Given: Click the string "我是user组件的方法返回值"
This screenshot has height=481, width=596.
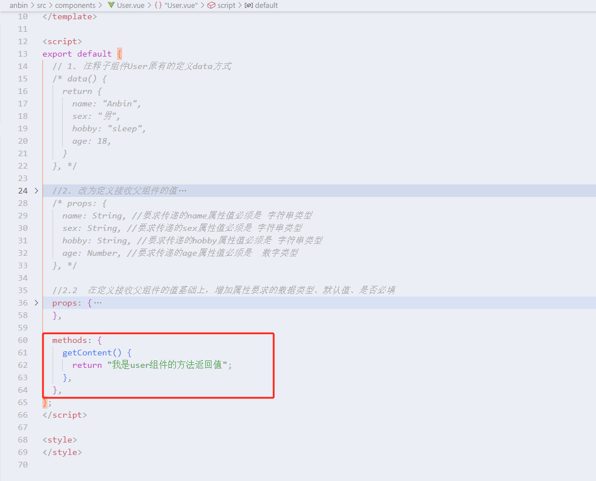Looking at the screenshot, I should pyautogui.click(x=167, y=364).
